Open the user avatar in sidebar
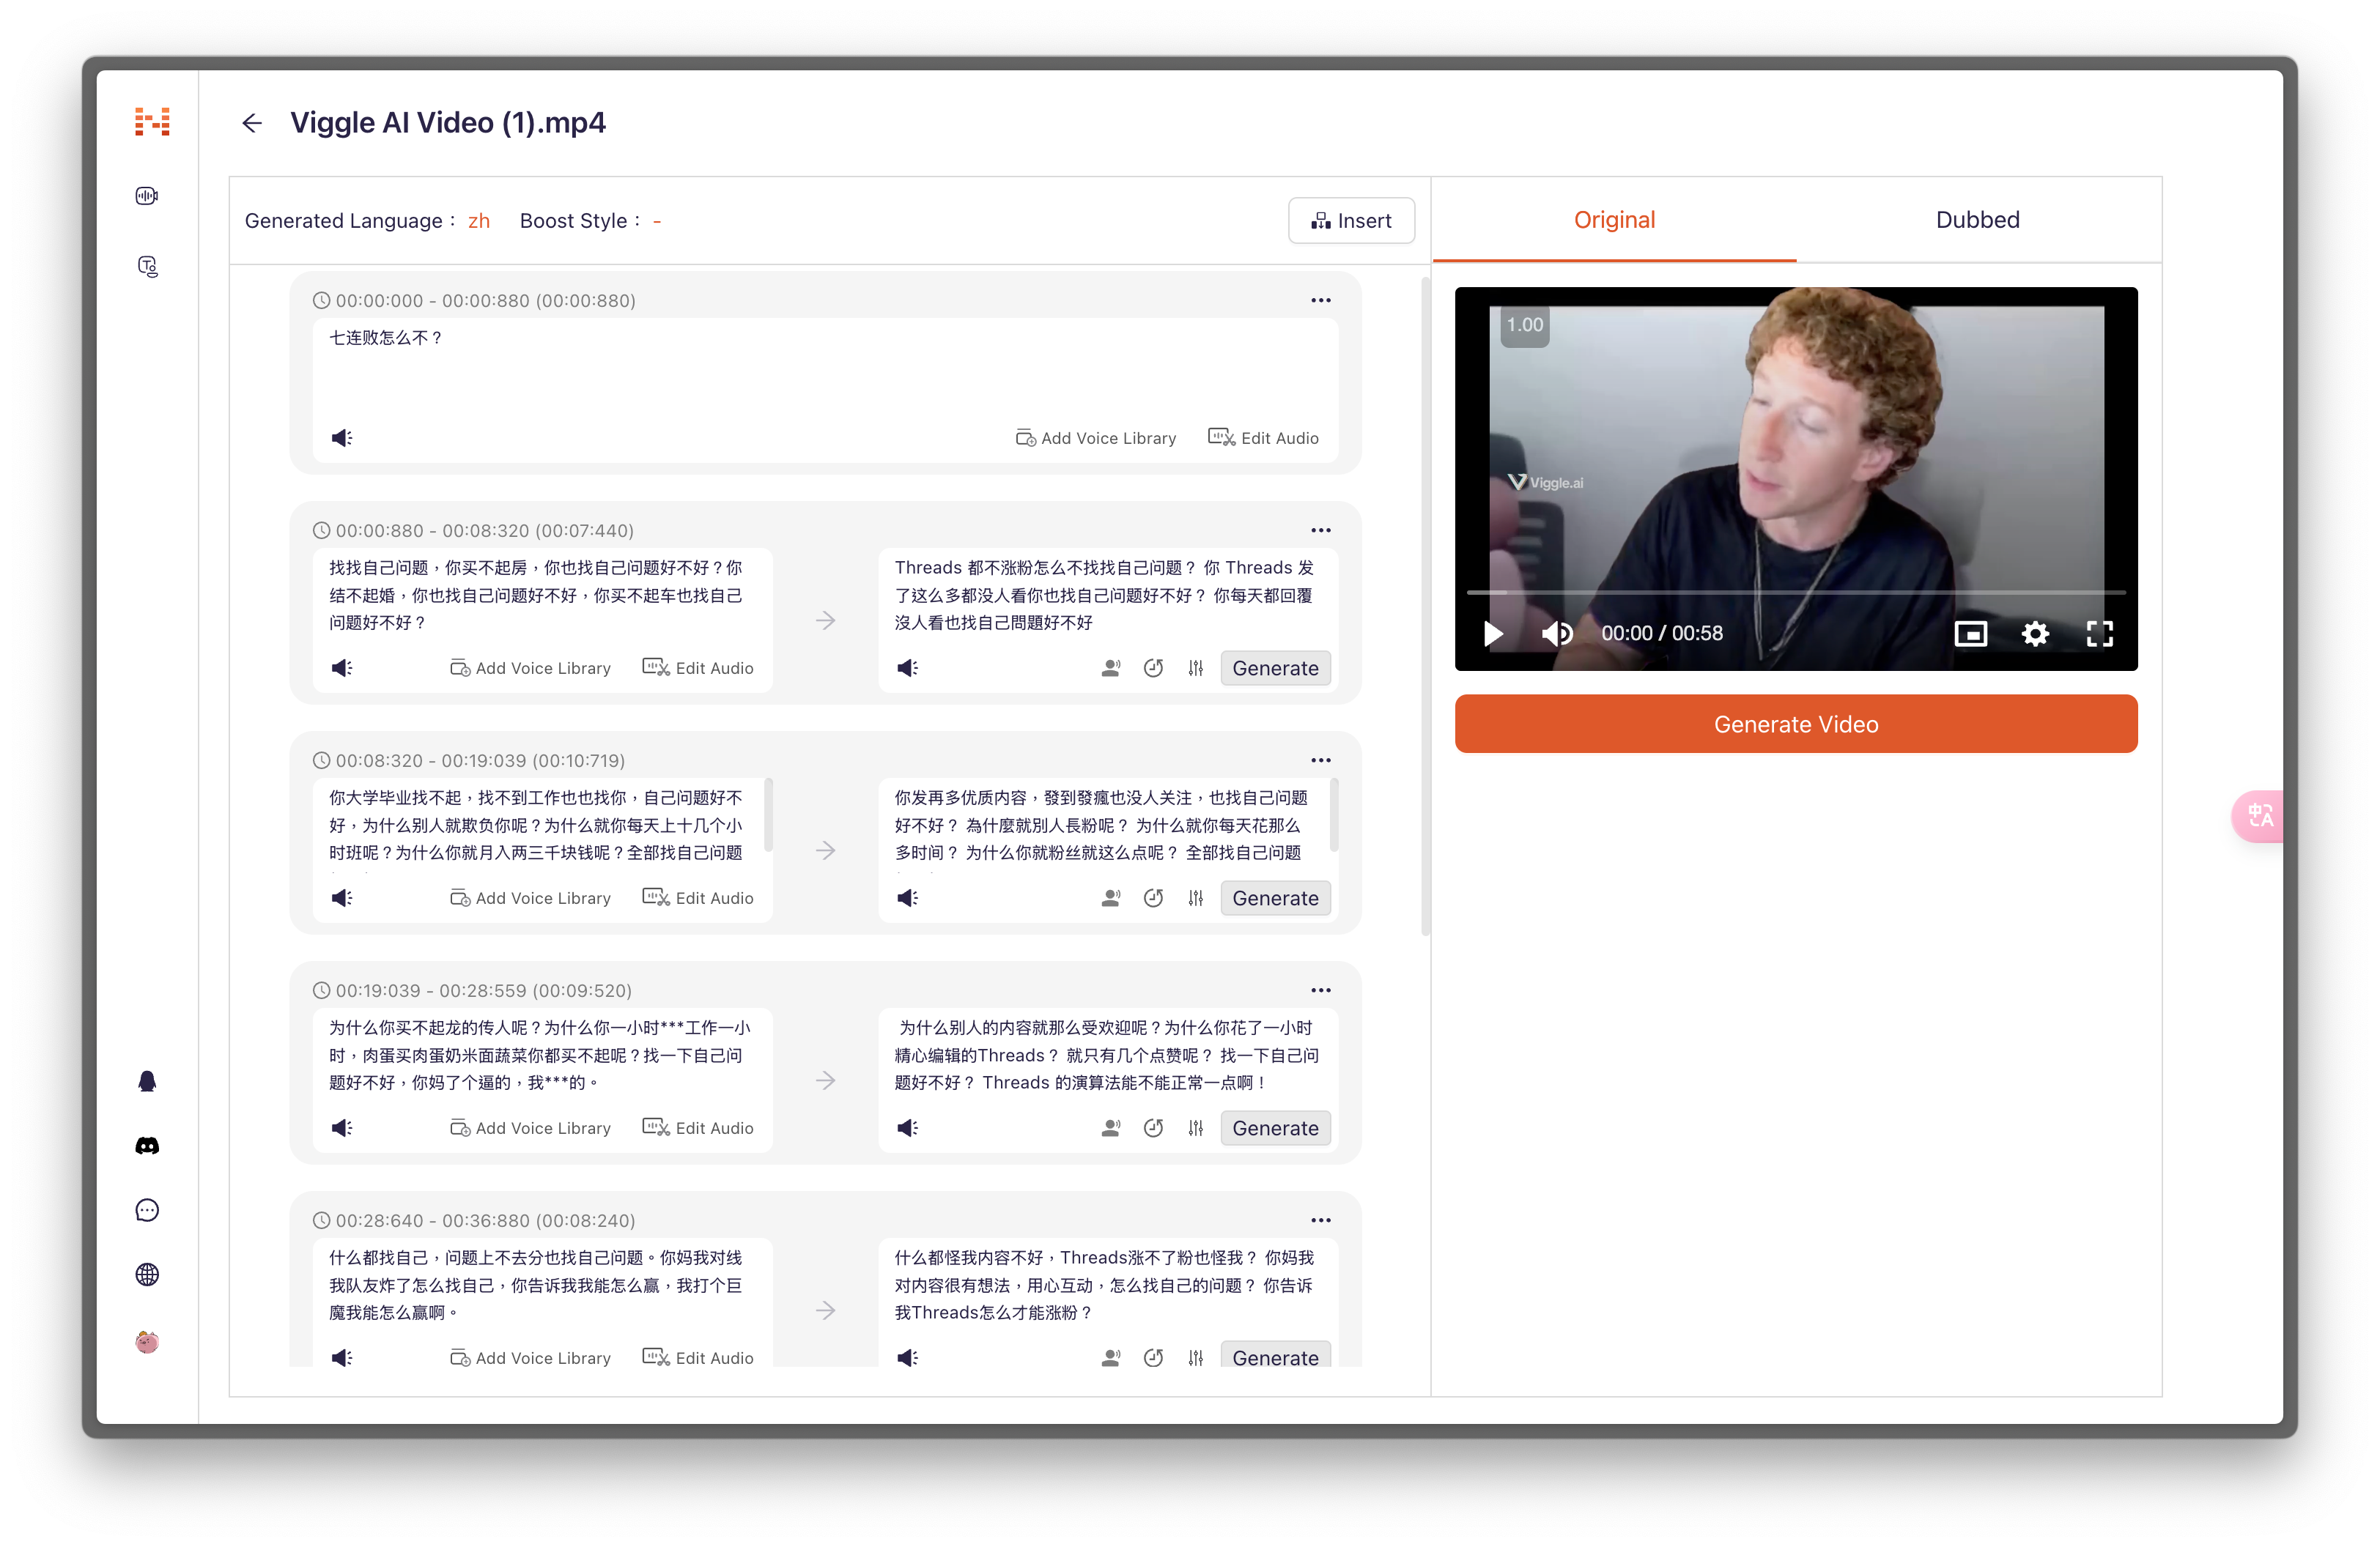 (147, 1341)
